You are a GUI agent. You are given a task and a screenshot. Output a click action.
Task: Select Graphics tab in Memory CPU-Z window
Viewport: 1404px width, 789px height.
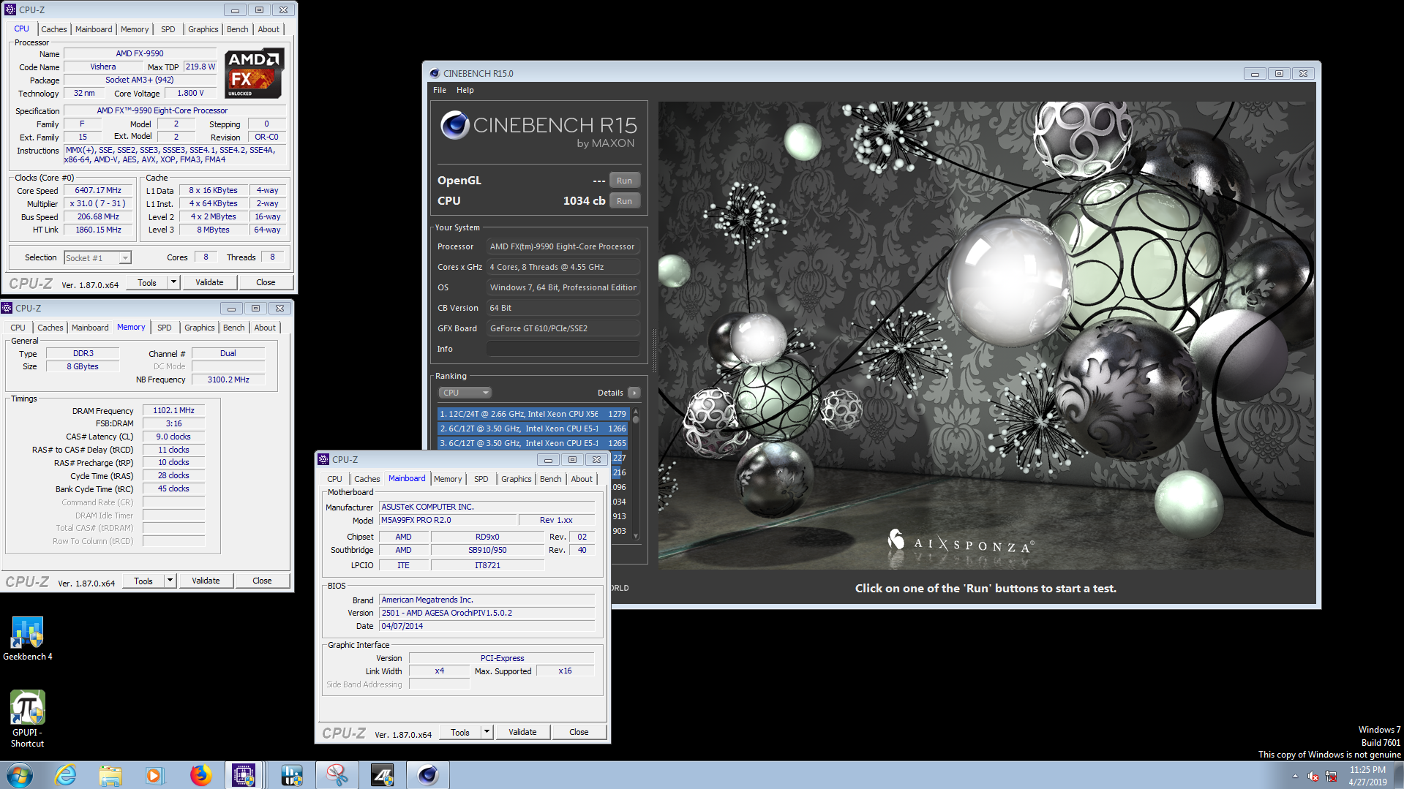pos(199,328)
